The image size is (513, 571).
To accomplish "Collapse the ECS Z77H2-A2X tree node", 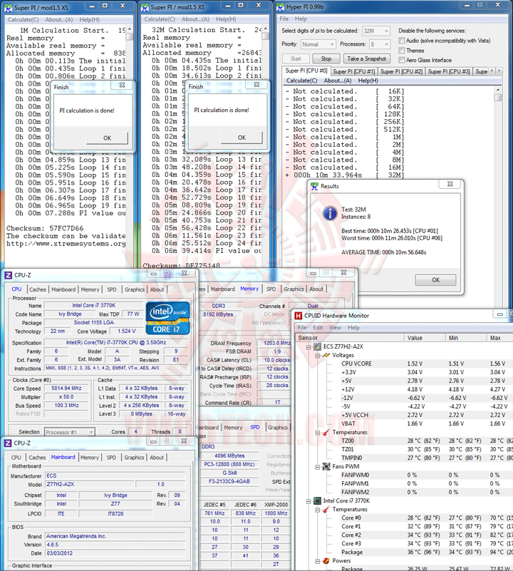I will coord(309,347).
